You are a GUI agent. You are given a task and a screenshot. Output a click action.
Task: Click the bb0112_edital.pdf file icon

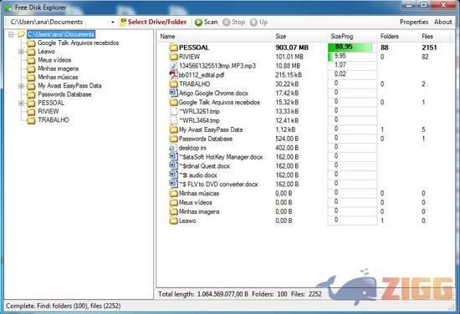(x=174, y=74)
